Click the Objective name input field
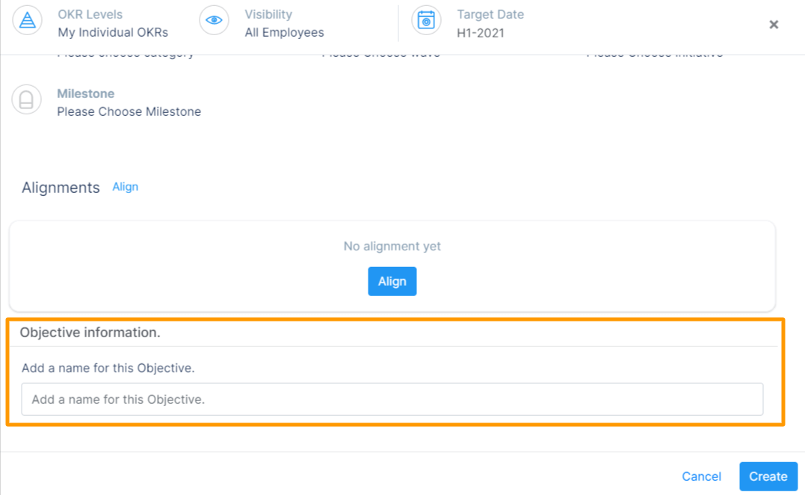 (392, 399)
